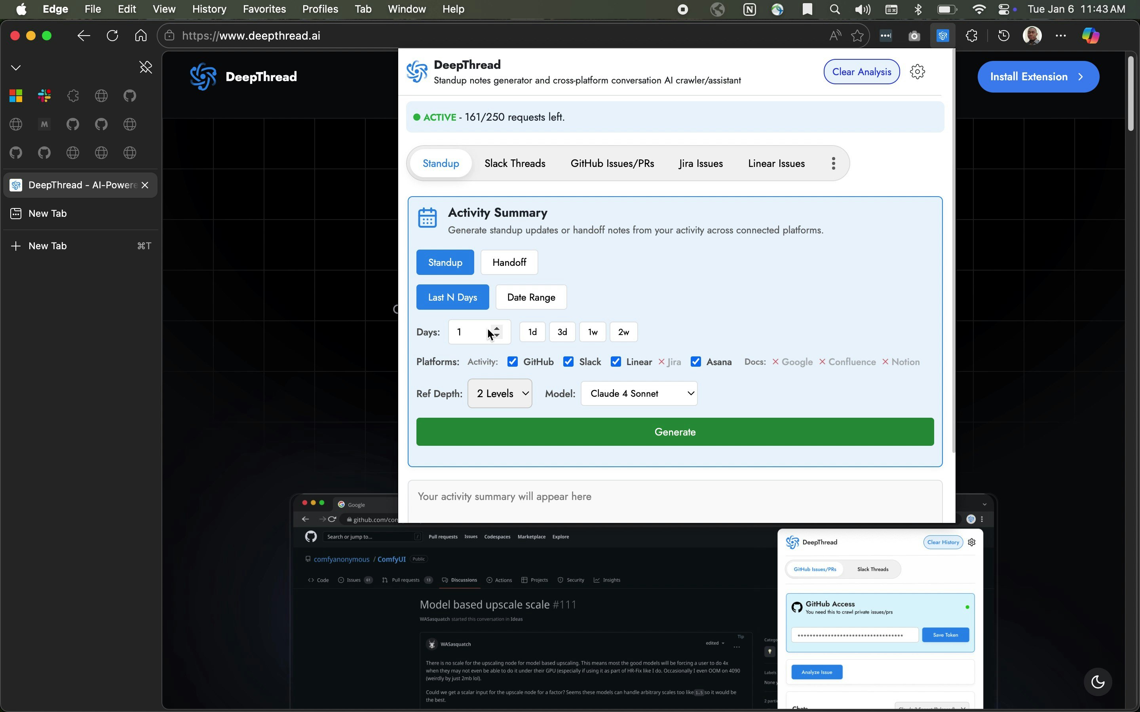The height and width of the screenshot is (712, 1140).
Task: Open the Extensions puzzle icon in the toolbar
Action: [x=972, y=35]
